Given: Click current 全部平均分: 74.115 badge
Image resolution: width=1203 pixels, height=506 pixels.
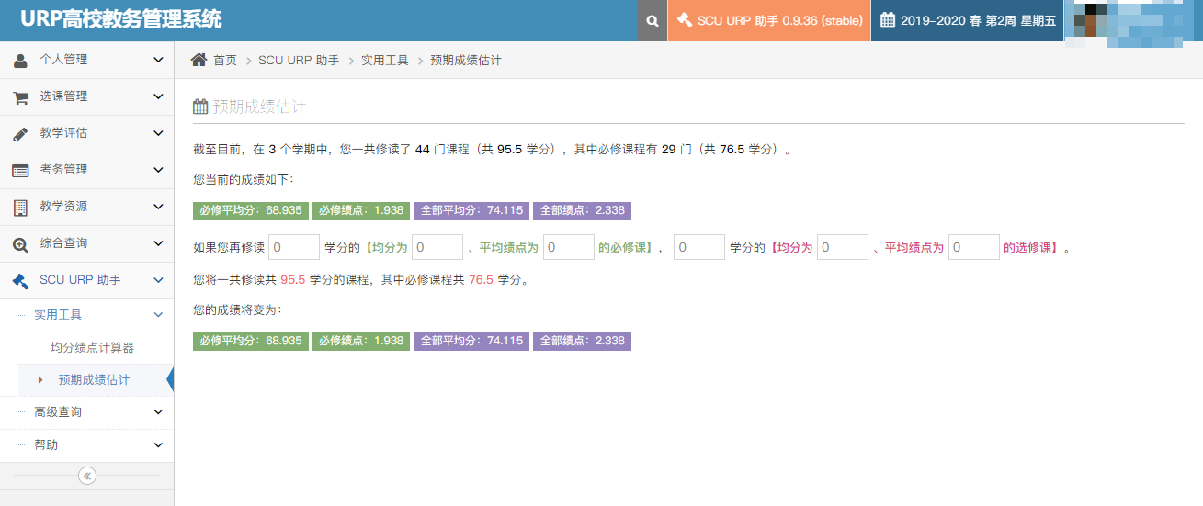Looking at the screenshot, I should click(x=471, y=210).
